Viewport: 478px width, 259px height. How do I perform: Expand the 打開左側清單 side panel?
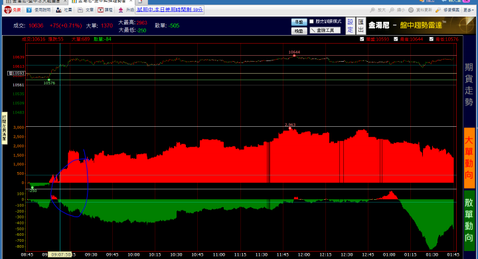pyautogui.click(x=4, y=128)
